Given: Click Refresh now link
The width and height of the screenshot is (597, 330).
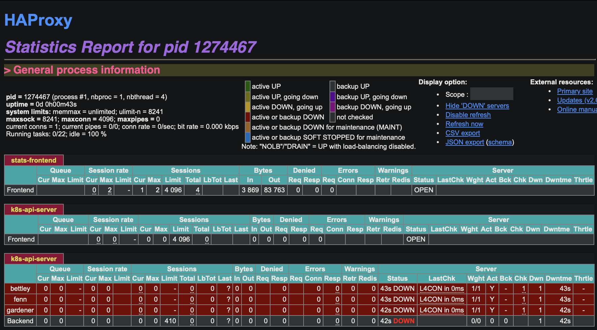Looking at the screenshot, I should tap(464, 124).
